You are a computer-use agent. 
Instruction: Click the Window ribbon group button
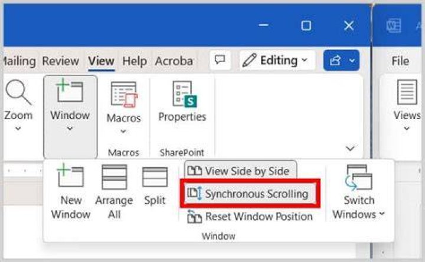point(70,117)
